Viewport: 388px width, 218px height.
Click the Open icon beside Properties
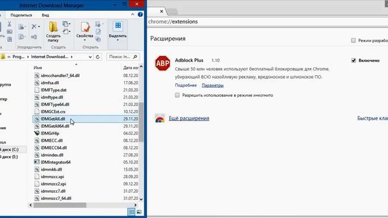coord(98,24)
